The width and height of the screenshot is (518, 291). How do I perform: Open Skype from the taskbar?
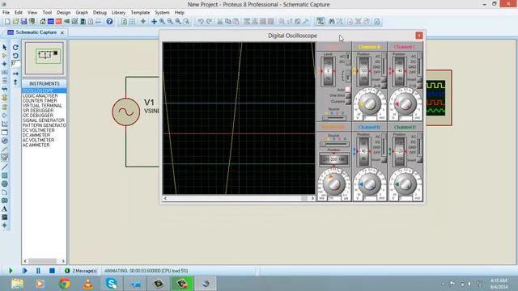click(x=112, y=284)
